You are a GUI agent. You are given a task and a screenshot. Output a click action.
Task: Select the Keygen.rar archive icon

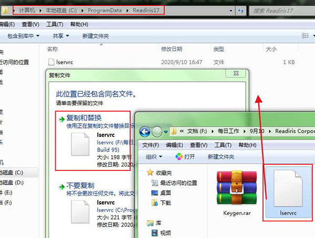237,188
